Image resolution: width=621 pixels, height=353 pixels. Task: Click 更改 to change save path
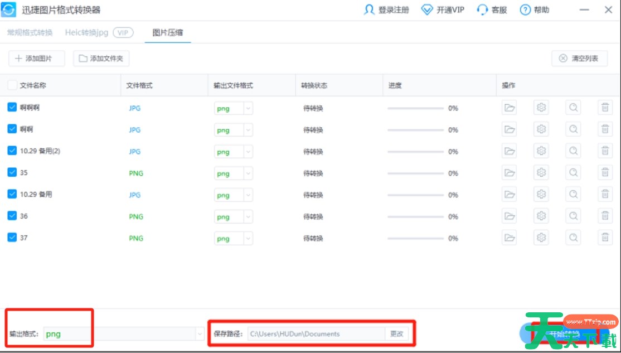point(396,333)
